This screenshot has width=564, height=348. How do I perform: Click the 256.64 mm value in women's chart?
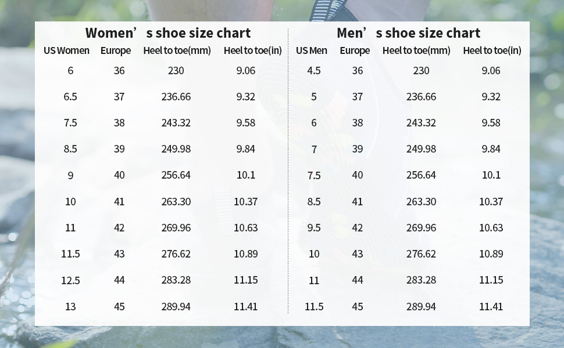176,175
